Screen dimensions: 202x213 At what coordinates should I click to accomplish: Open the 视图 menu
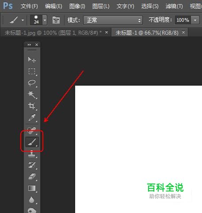coord(196,6)
